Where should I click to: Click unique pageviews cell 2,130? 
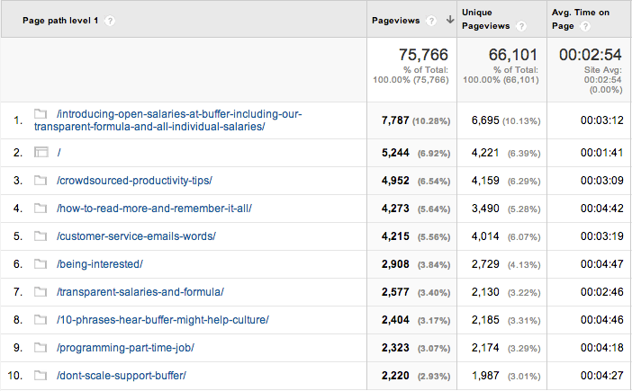(x=485, y=292)
